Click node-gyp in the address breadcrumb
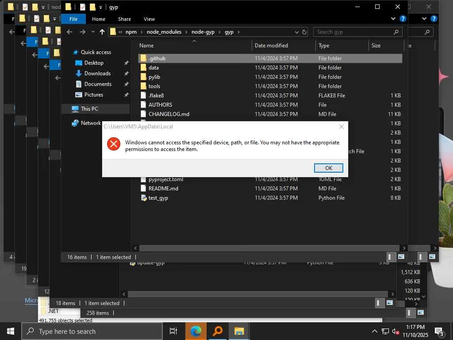Image resolution: width=453 pixels, height=340 pixels. pos(203,32)
